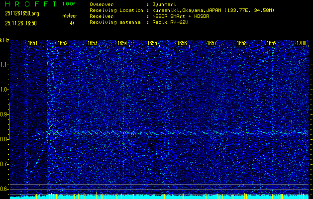The image size is (313, 199).
Task: Click the HROFFT title text
Action: coord(30,4)
